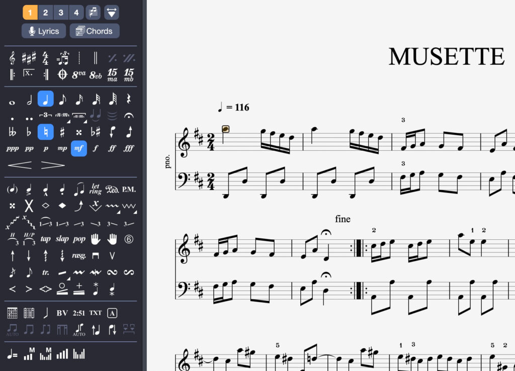Screen dimensions: 515x371
Task: Apply a fermata symbol
Action: [x=129, y=116]
